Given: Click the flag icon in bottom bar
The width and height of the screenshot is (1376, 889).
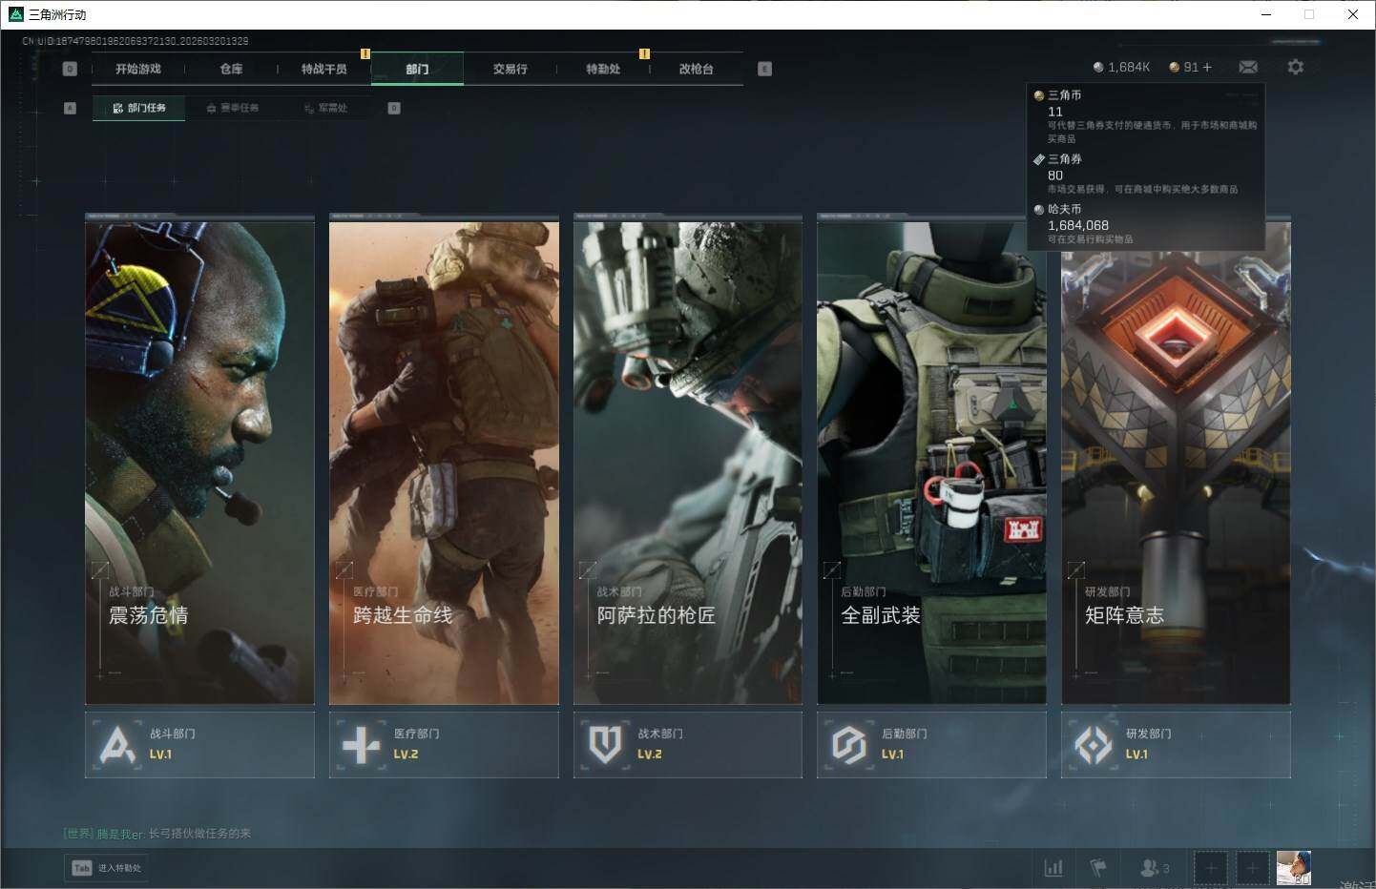Looking at the screenshot, I should click(x=1098, y=867).
